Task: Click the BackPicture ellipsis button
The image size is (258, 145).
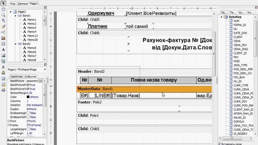Action: coord(40,81)
